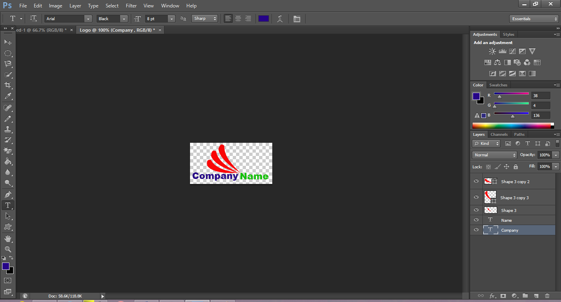Select the Clone Stamp tool
Viewport: 561px width, 302px height.
click(8, 129)
